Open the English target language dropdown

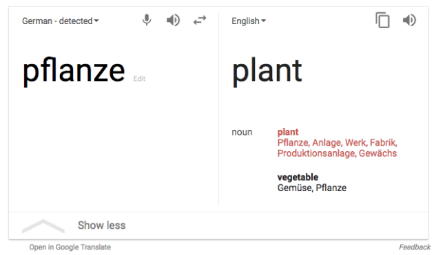coord(249,21)
